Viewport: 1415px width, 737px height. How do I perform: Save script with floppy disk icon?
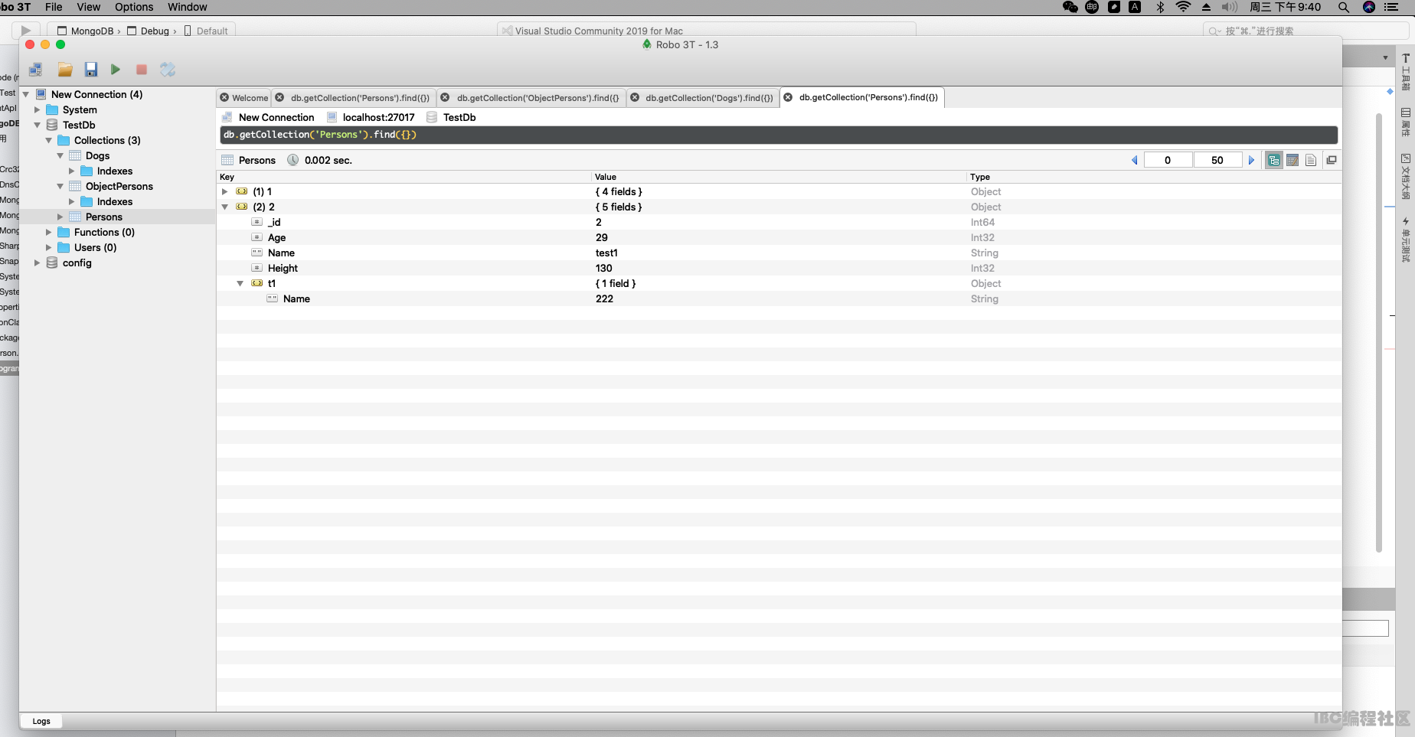point(91,70)
